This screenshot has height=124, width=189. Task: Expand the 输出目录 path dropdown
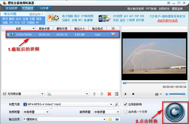pyautogui.click(x=105, y=119)
